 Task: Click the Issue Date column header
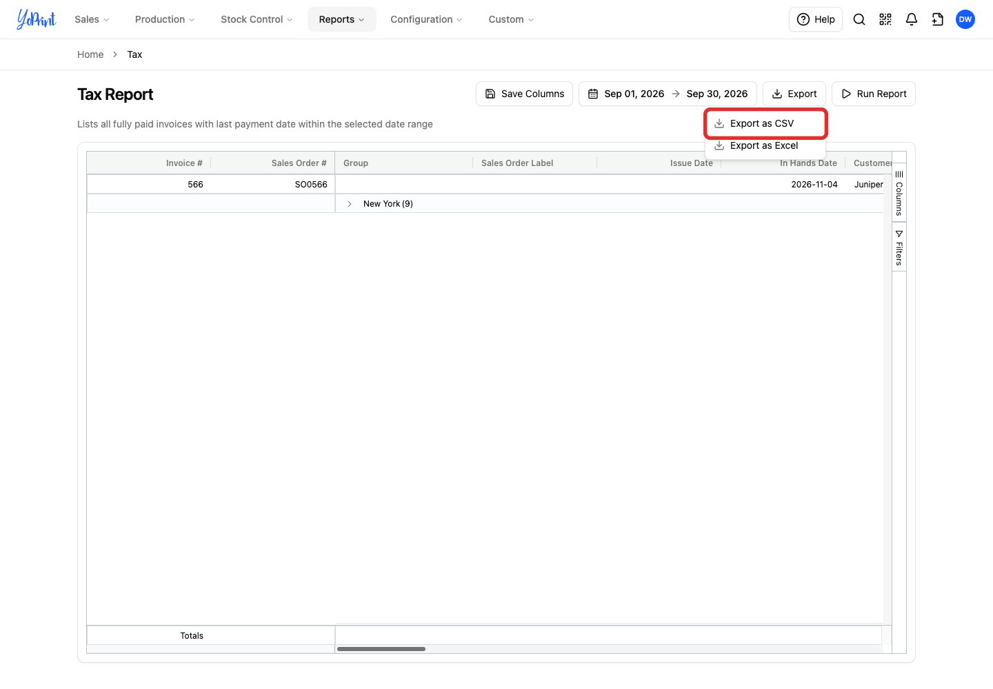[x=692, y=163]
